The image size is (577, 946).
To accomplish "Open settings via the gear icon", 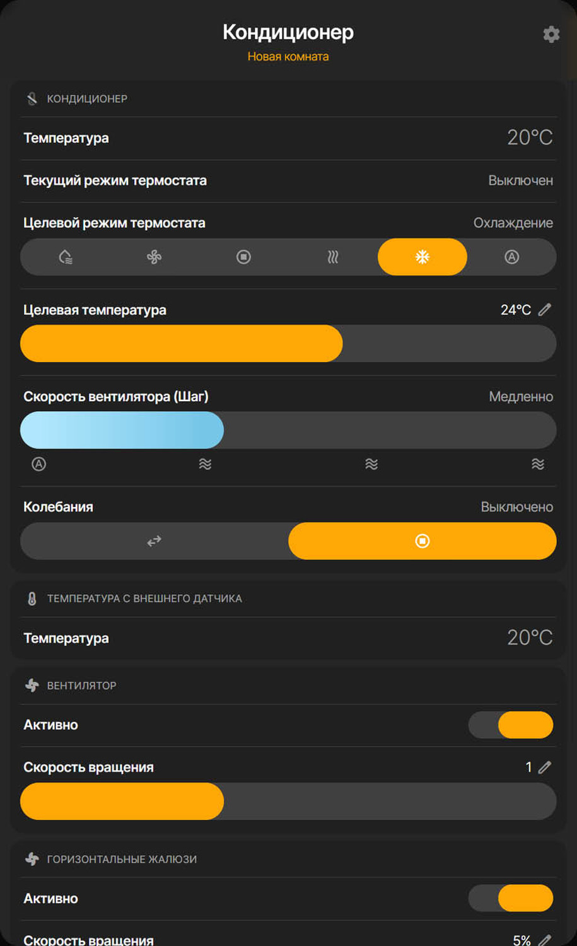I will (x=551, y=34).
